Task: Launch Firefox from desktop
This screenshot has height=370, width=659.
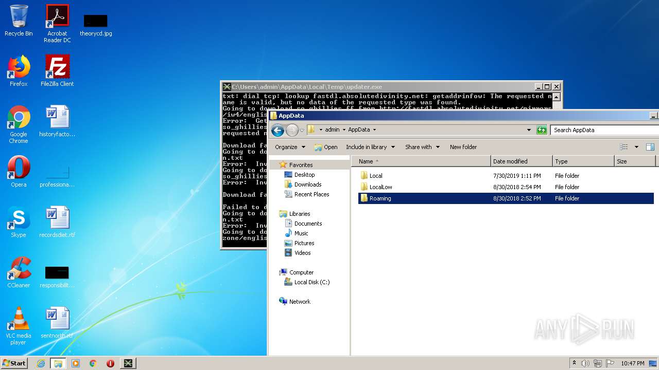Action: tap(19, 71)
